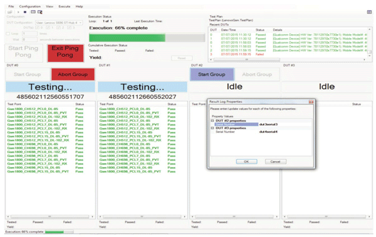Click OK in Result Log Properties dialog

coord(246,161)
